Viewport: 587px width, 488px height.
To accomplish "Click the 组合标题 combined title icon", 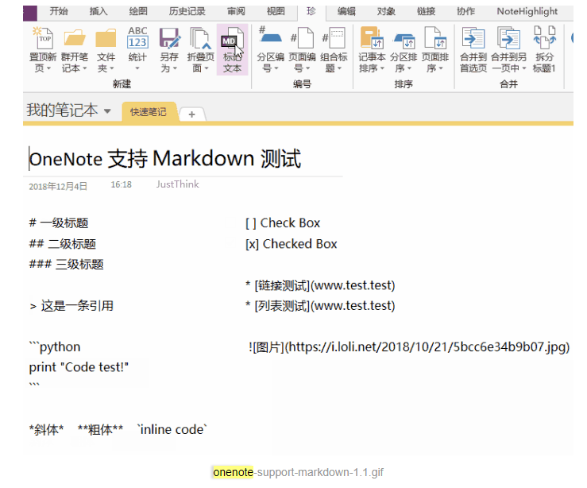I will [x=334, y=37].
